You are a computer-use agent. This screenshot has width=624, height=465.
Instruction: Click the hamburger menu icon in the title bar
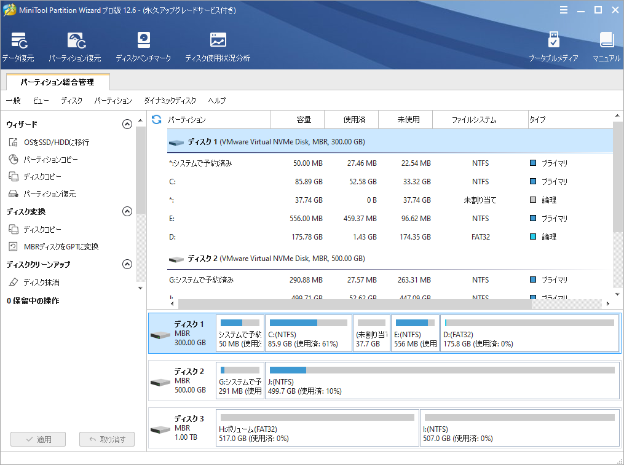point(564,10)
